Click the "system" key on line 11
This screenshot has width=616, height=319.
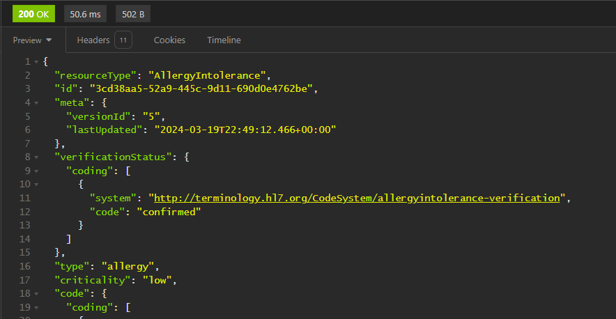[x=113, y=198]
